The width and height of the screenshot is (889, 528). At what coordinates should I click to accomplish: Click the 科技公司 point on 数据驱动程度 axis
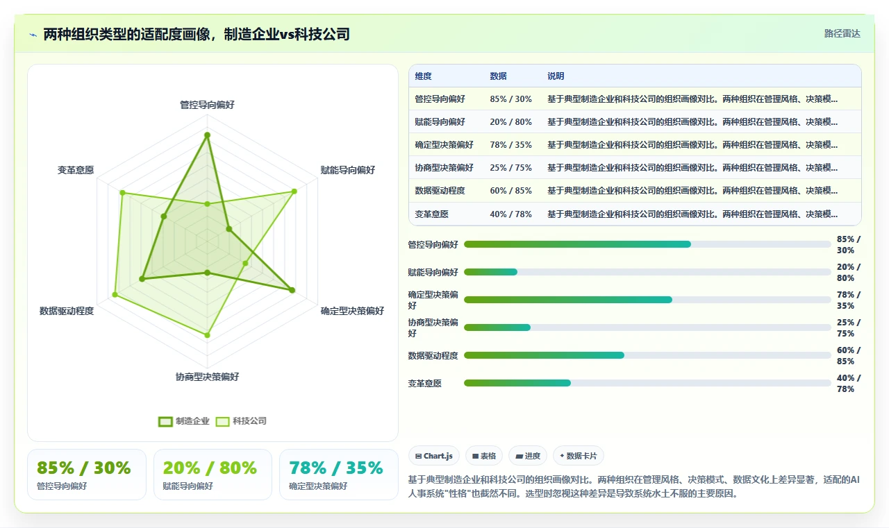tap(115, 296)
